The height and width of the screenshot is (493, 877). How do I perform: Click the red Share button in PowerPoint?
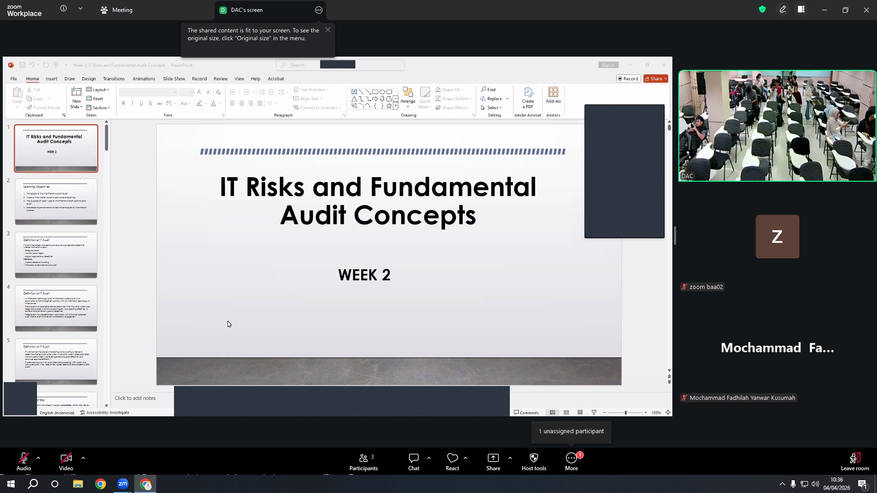(x=655, y=79)
